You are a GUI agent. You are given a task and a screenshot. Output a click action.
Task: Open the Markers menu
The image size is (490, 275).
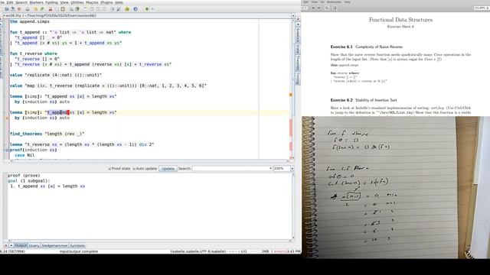[36, 2]
